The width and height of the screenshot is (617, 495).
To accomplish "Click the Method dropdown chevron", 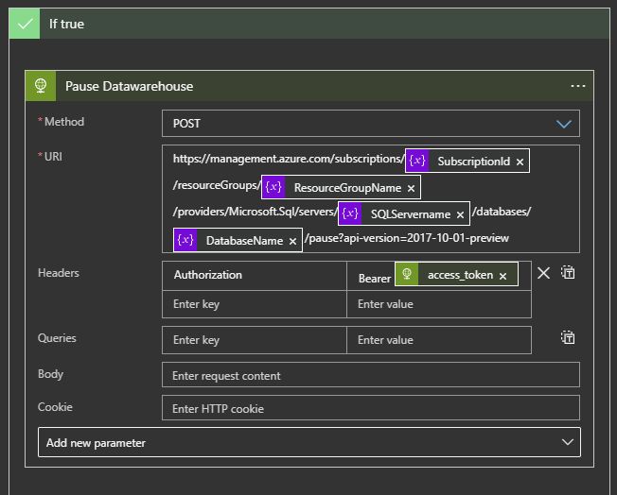I will (563, 124).
